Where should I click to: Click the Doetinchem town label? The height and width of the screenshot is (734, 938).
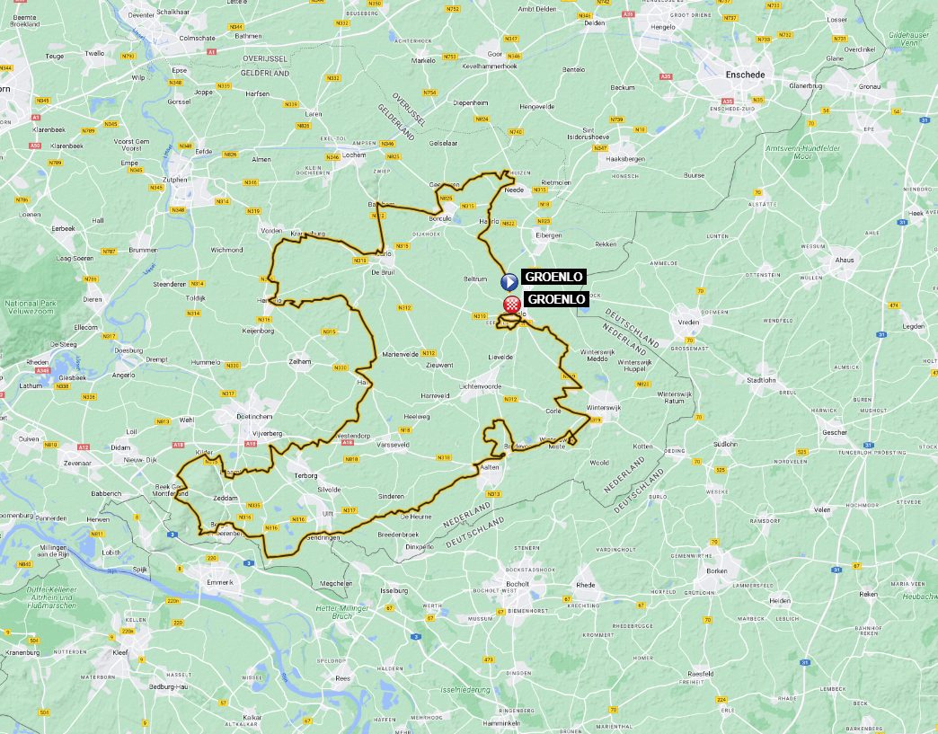pyautogui.click(x=254, y=416)
